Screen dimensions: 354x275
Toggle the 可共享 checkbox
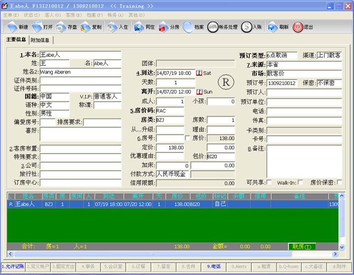(x=269, y=182)
